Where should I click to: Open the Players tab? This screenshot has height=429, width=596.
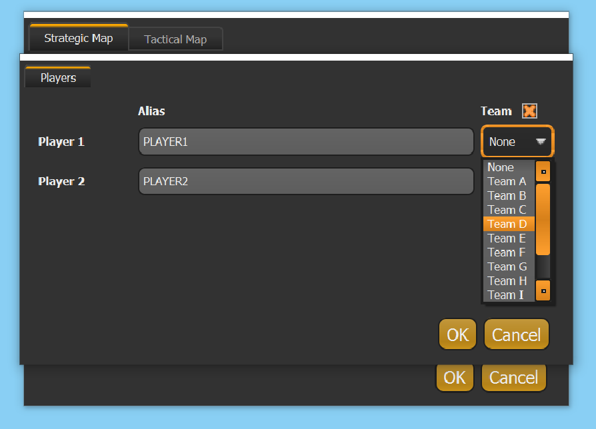point(57,77)
